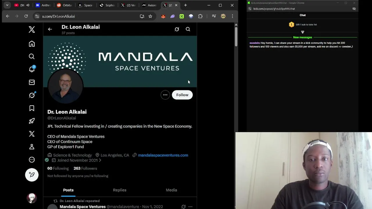Image resolution: width=372 pixels, height=209 pixels.
Task: Click Grok explain icon on repost
Action: 183,207
